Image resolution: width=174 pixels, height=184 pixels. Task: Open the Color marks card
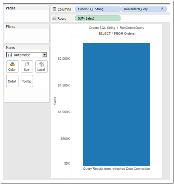(12, 66)
